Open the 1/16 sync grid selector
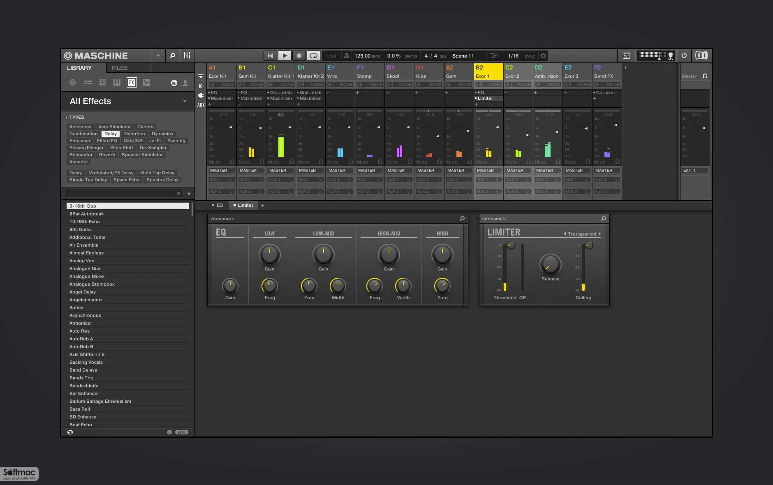This screenshot has height=485, width=773. point(513,56)
